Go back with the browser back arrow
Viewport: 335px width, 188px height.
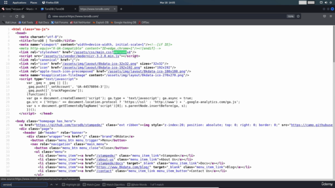click(x=4, y=16)
